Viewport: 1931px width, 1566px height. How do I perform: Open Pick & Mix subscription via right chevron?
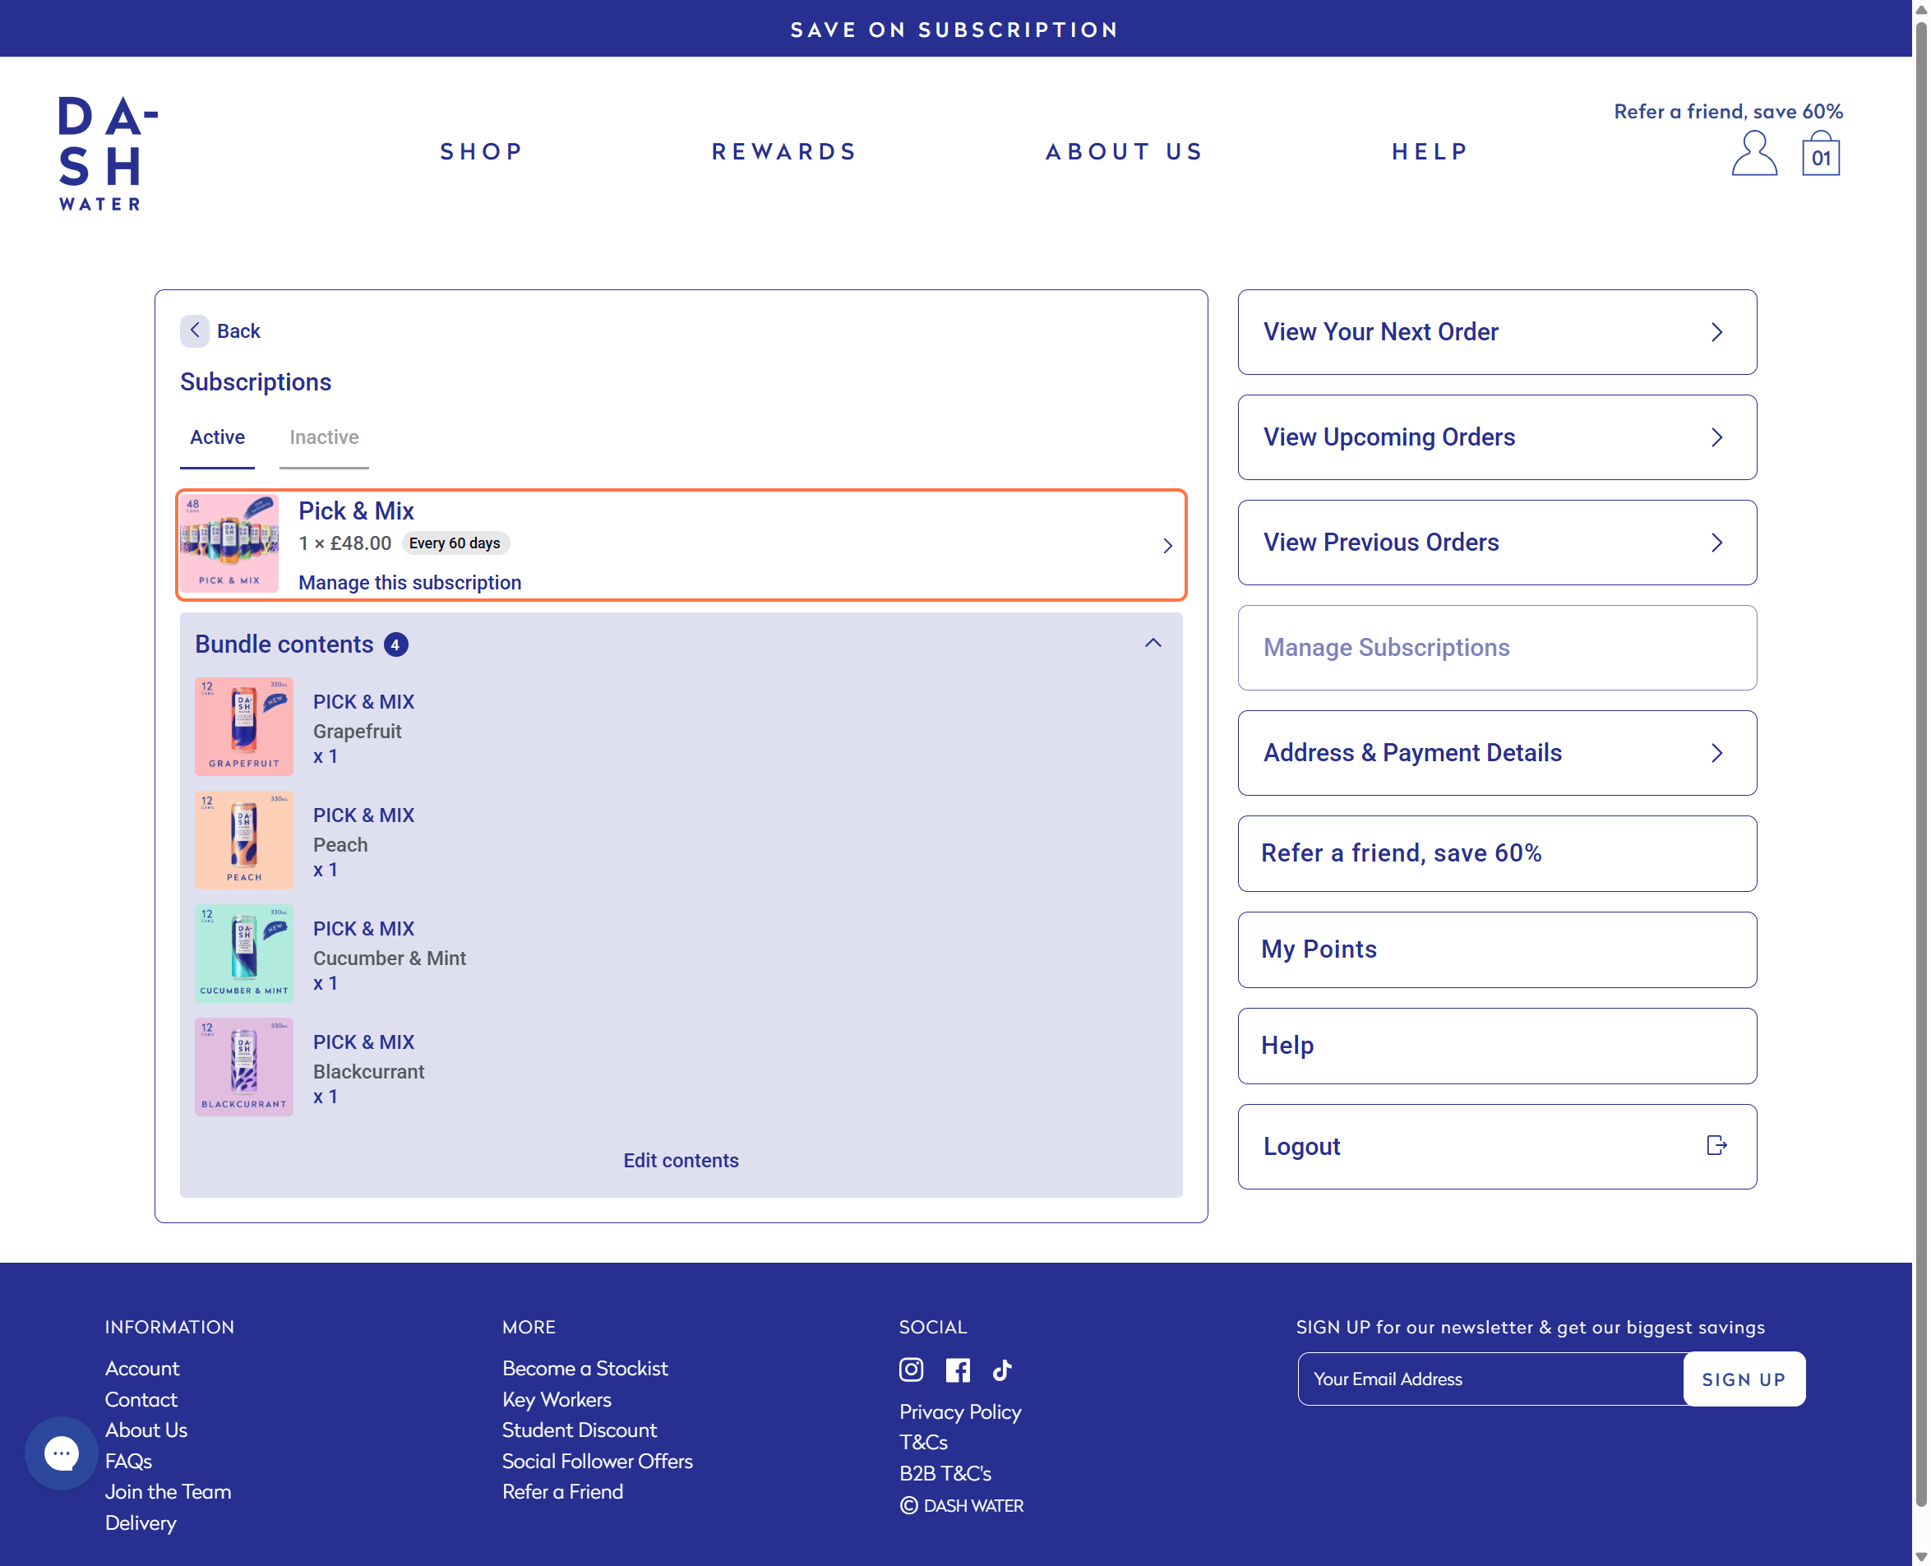pyautogui.click(x=1167, y=546)
